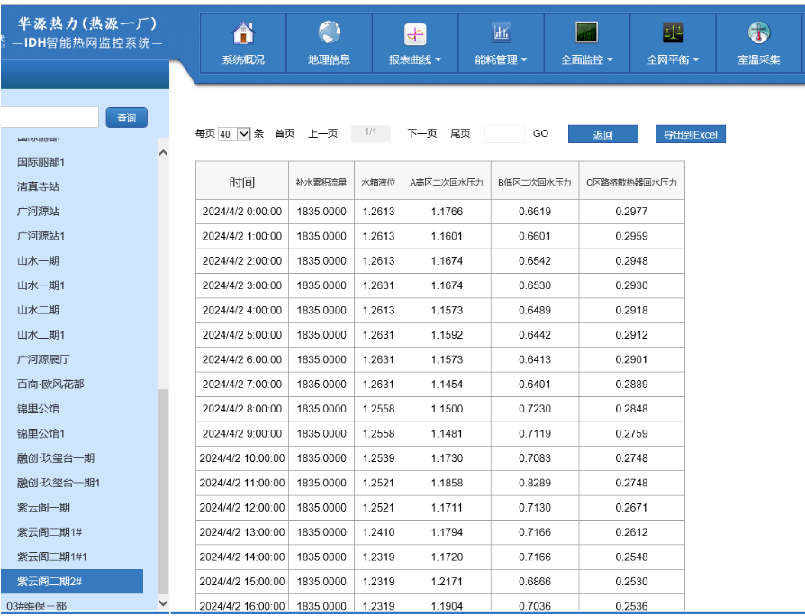The width and height of the screenshot is (805, 616).
Task: Open 地理信息 globe icon
Action: tap(330, 33)
